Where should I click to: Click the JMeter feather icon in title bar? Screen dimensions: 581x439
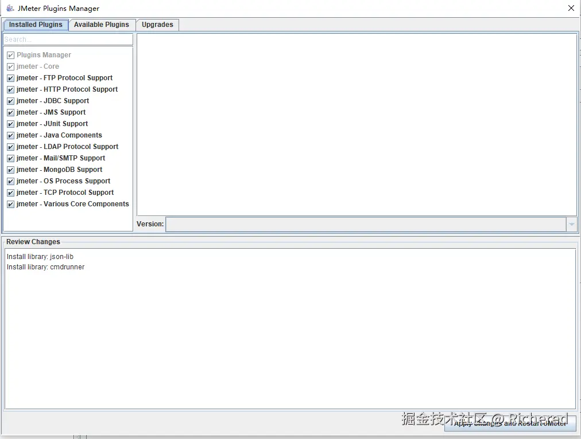pyautogui.click(x=10, y=8)
